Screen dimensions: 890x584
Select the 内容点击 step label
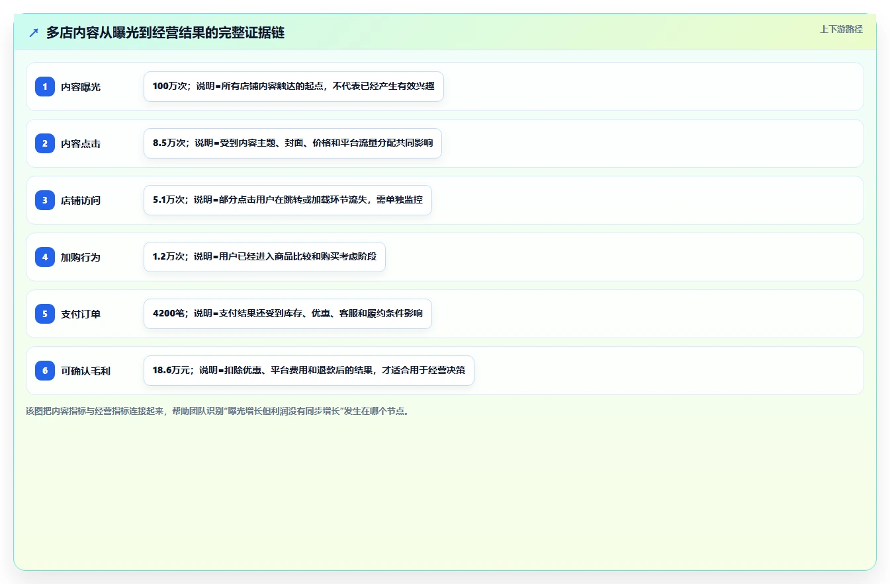[81, 144]
